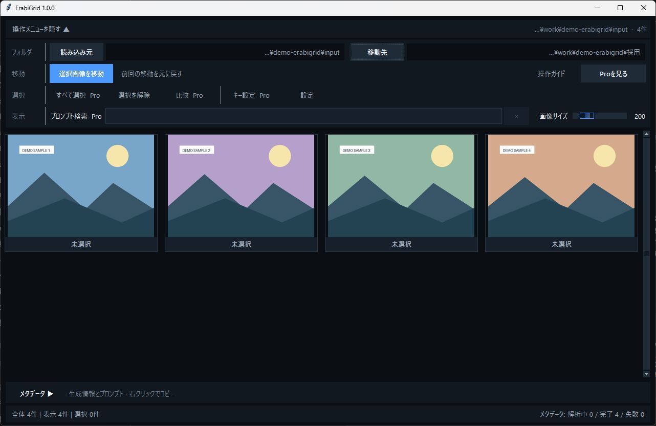Viewport: 656px width, 426px height.
Task: Maximize the ErabiGrid window
Action: 620,8
